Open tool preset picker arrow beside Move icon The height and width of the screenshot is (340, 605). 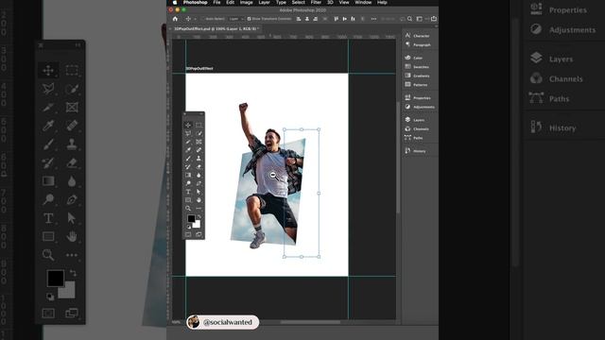click(x=196, y=19)
